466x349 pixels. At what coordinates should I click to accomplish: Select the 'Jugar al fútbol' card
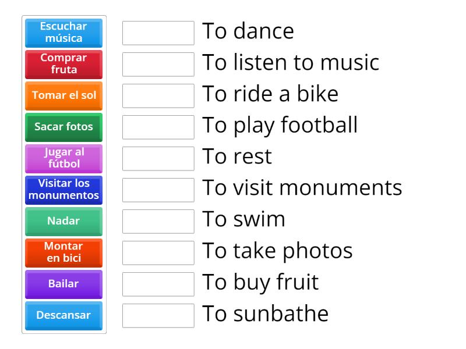point(63,159)
